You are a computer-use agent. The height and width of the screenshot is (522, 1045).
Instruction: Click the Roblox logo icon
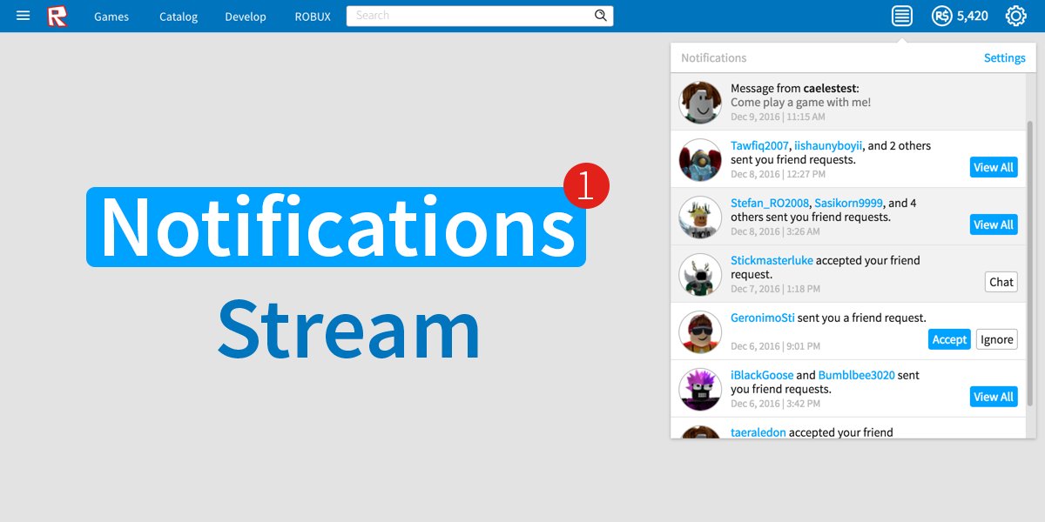pos(57,16)
